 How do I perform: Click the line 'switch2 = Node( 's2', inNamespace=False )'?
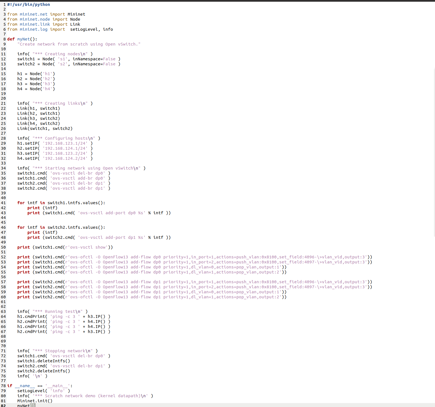tap(69, 64)
